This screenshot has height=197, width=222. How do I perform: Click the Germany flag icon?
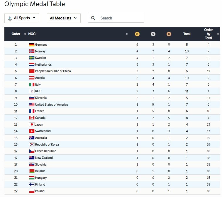[32, 45]
